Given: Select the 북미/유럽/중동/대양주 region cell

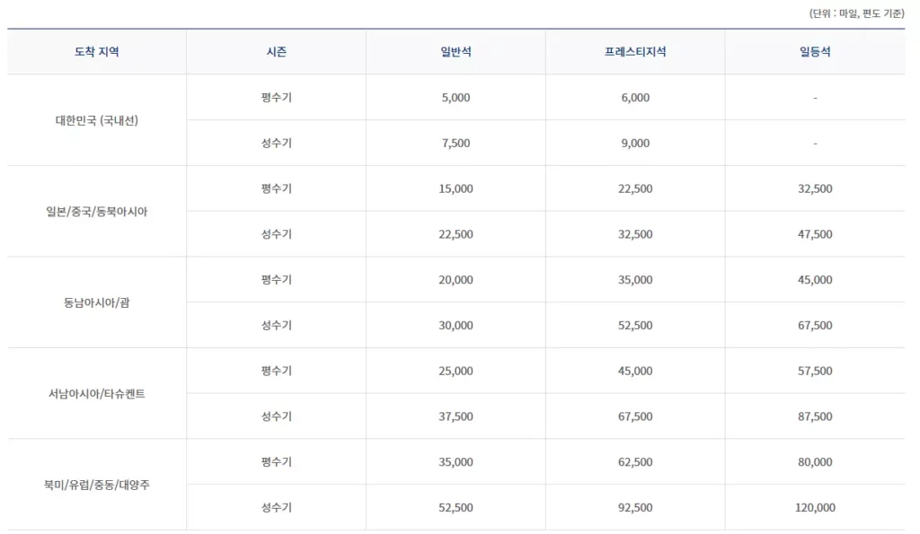Looking at the screenshot, I should (97, 485).
